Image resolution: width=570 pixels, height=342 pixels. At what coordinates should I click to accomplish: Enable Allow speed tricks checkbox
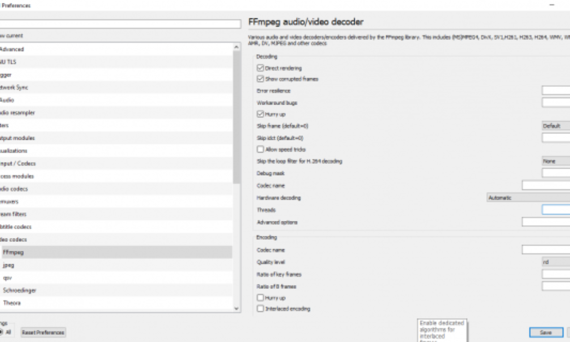pyautogui.click(x=260, y=149)
